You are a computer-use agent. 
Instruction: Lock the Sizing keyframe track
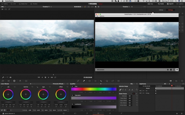point(142,93)
